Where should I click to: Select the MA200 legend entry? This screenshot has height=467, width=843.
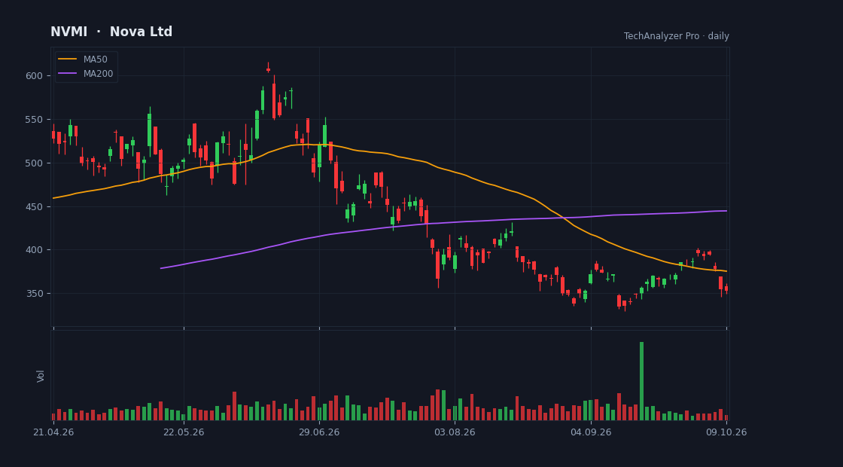86,74
